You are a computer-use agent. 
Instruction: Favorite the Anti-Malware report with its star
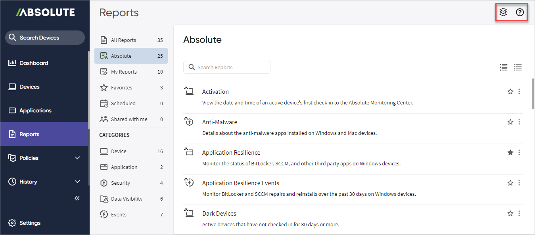(510, 122)
